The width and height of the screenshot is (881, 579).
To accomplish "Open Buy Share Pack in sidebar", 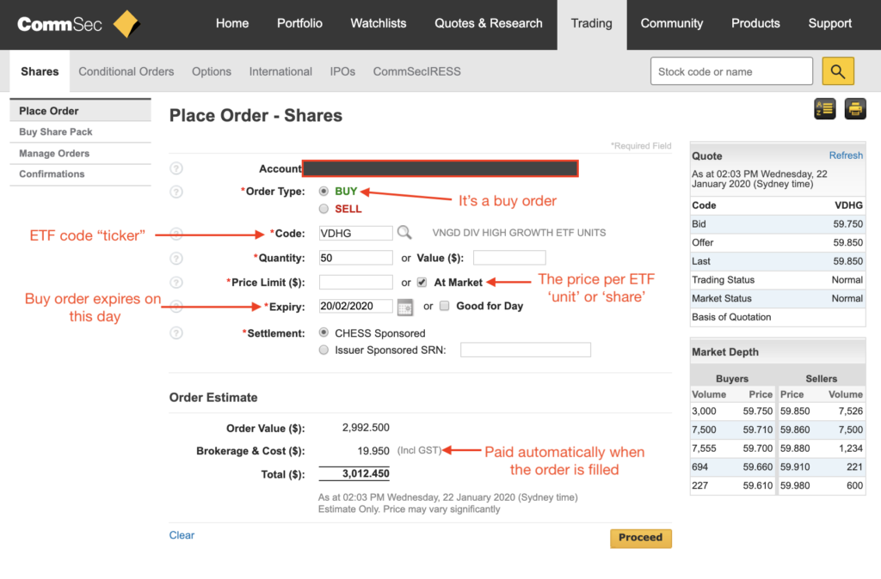I will [80, 131].
